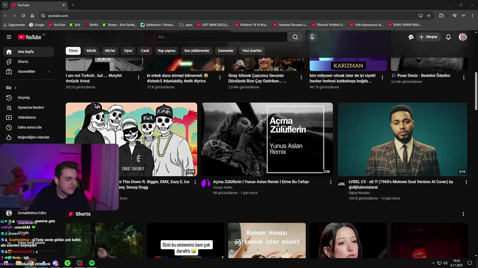
Task: Expand the Siz section chevron
Action: 15,88
